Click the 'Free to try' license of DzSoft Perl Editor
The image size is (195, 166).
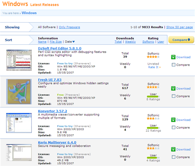click(x=65, y=63)
